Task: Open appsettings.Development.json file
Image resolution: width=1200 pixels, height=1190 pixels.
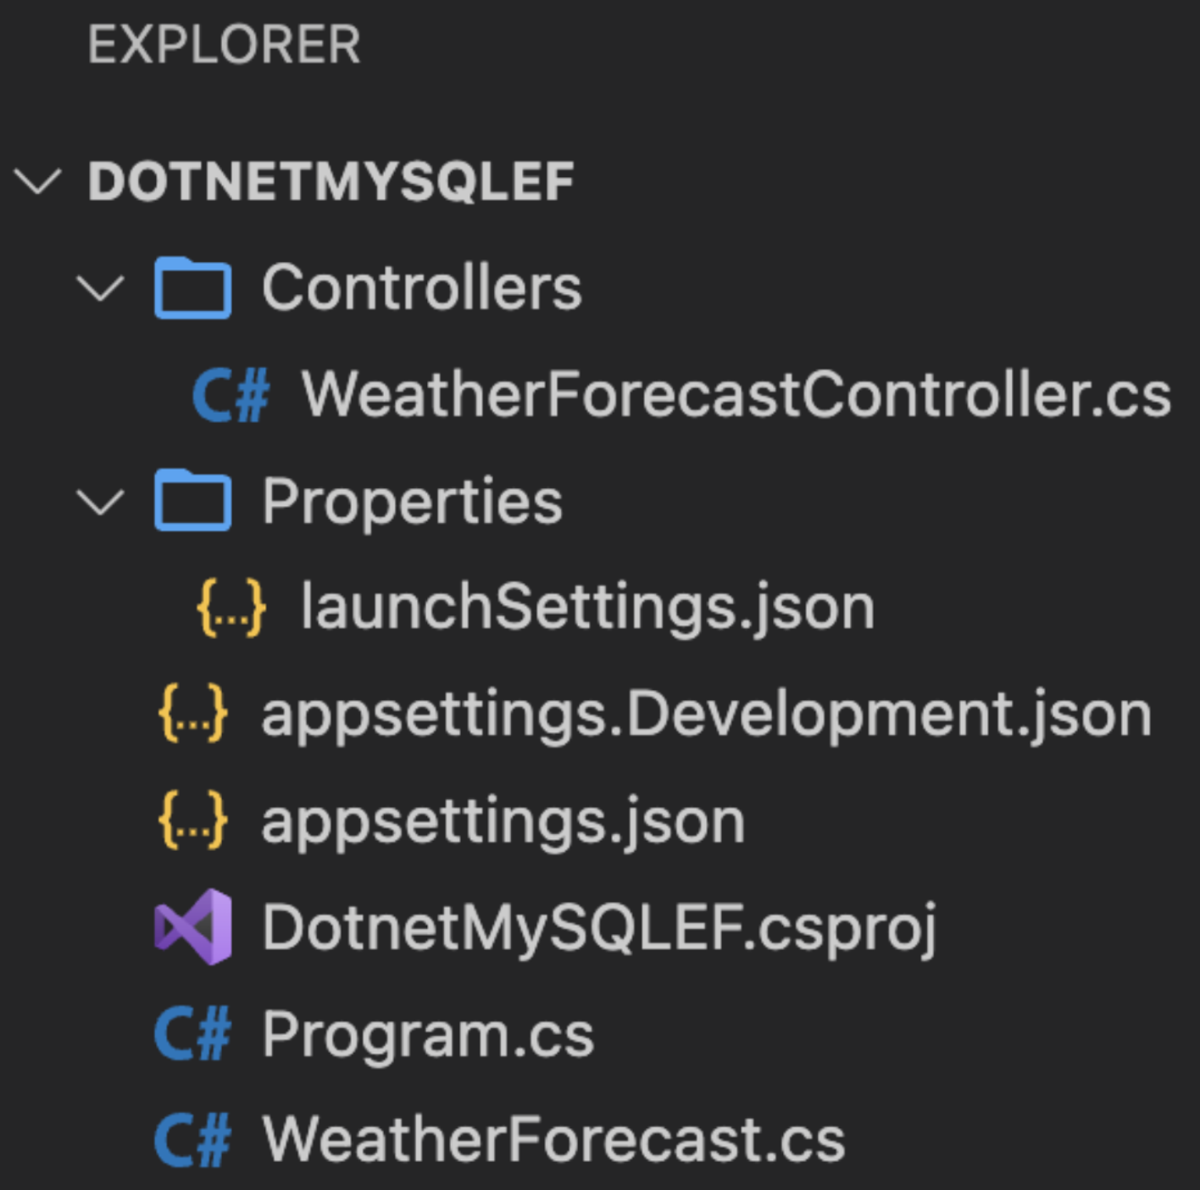Action: (706, 715)
